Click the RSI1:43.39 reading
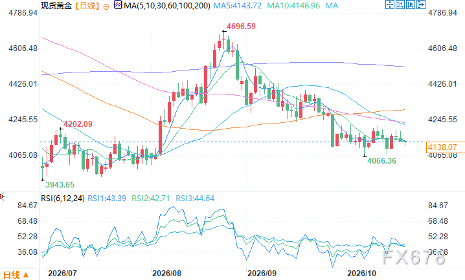Image resolution: width=465 pixels, height=280 pixels. click(x=107, y=199)
